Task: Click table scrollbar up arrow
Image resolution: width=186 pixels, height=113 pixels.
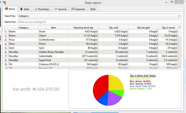Action: click(180, 27)
